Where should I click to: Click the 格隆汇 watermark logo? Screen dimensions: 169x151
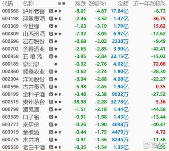pyautogui.click(x=155, y=145)
